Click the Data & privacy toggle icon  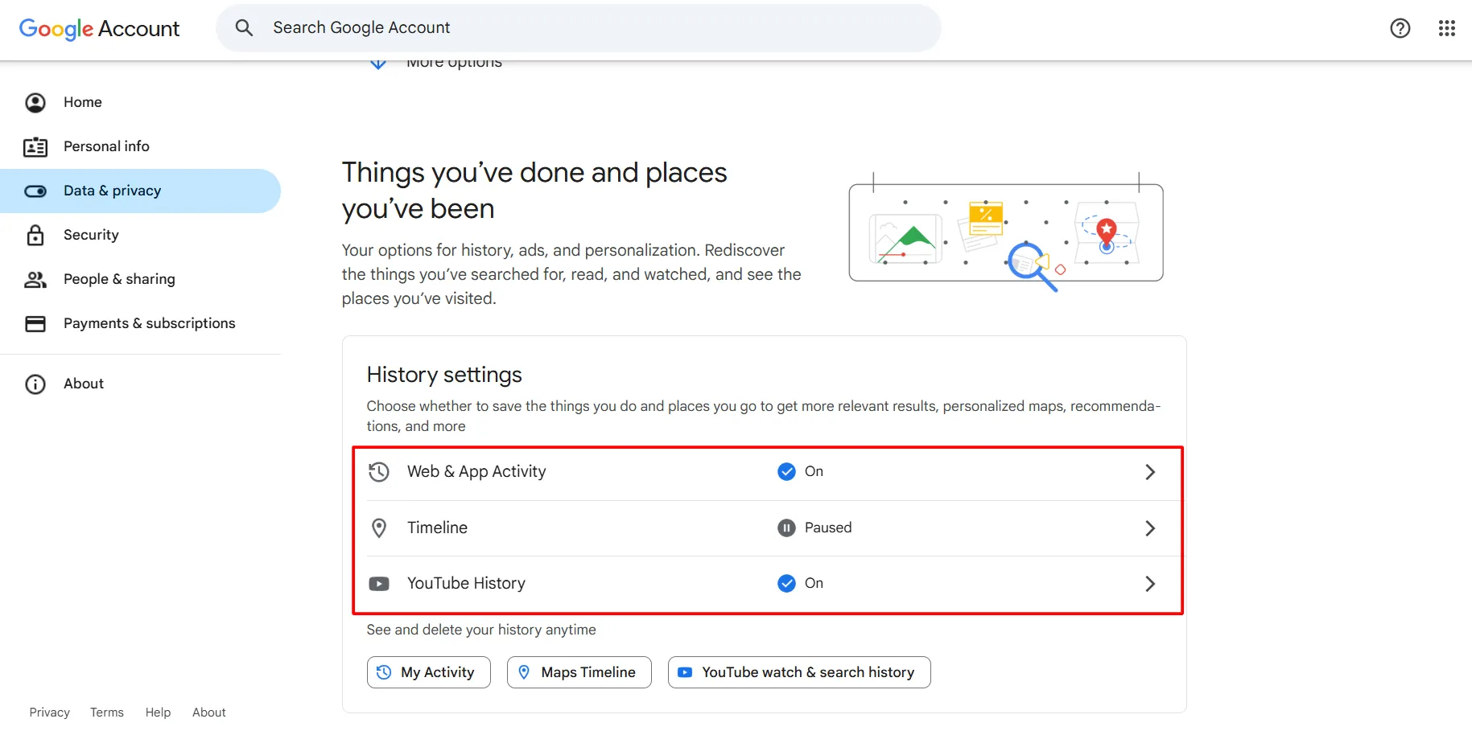click(35, 191)
